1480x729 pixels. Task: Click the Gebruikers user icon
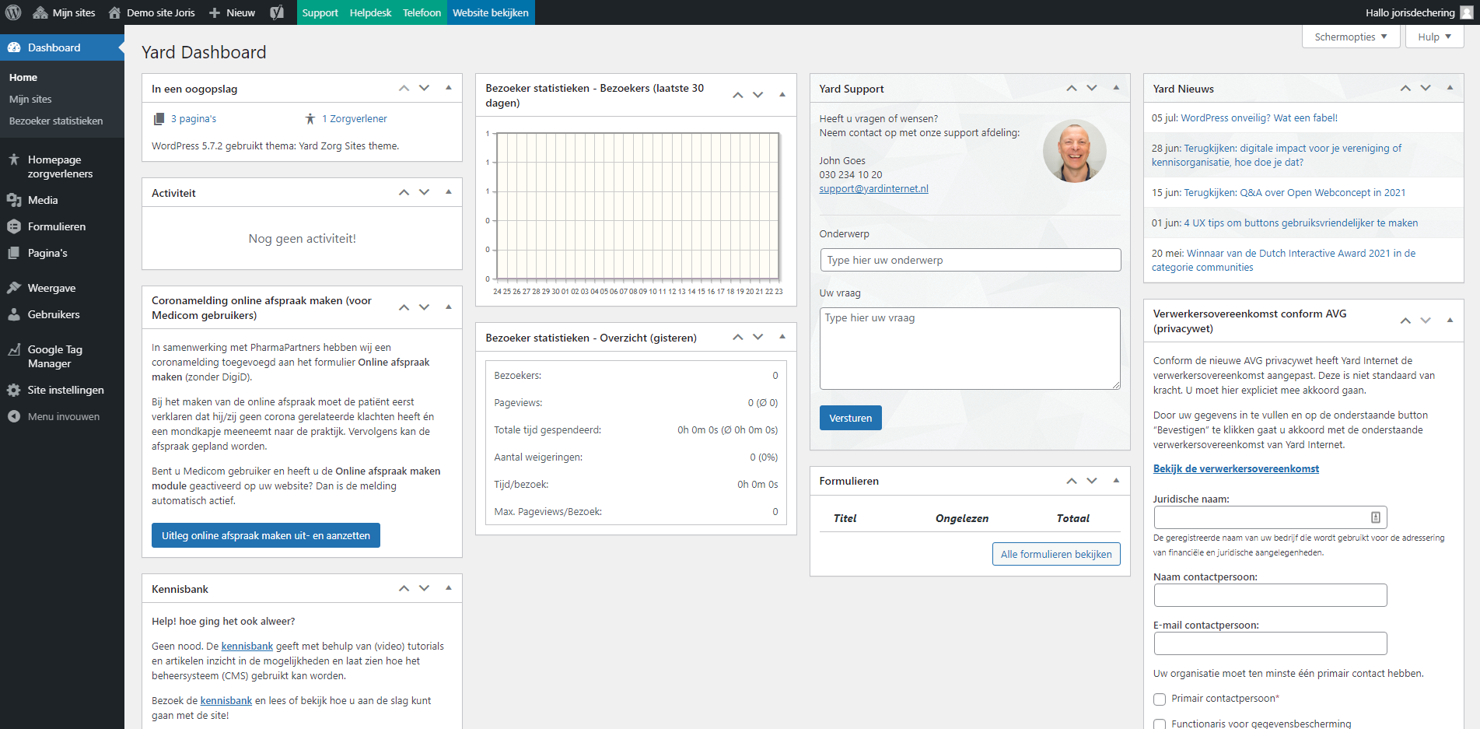(x=14, y=314)
